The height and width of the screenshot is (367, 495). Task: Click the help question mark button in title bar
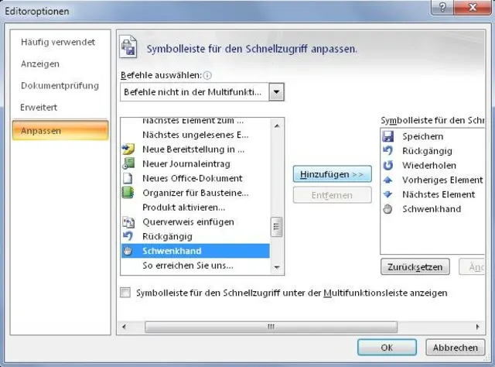click(442, 7)
